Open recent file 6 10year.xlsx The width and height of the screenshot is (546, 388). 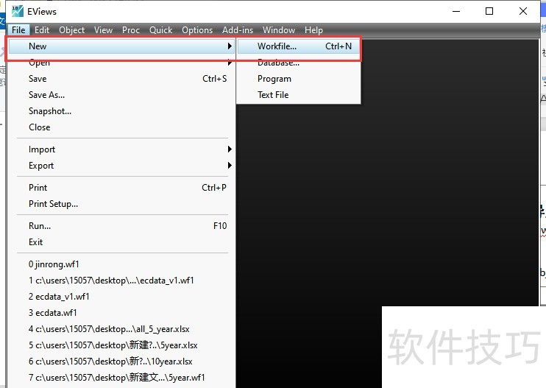click(x=121, y=361)
